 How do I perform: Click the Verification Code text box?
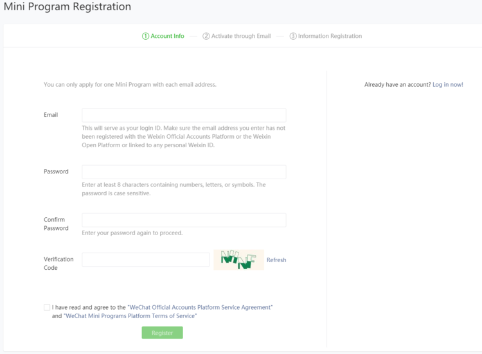[145, 260]
